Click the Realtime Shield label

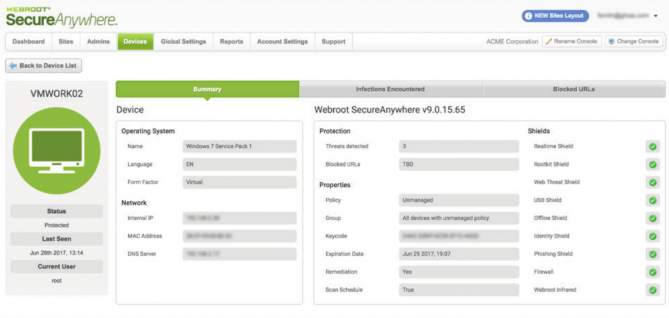click(x=553, y=147)
